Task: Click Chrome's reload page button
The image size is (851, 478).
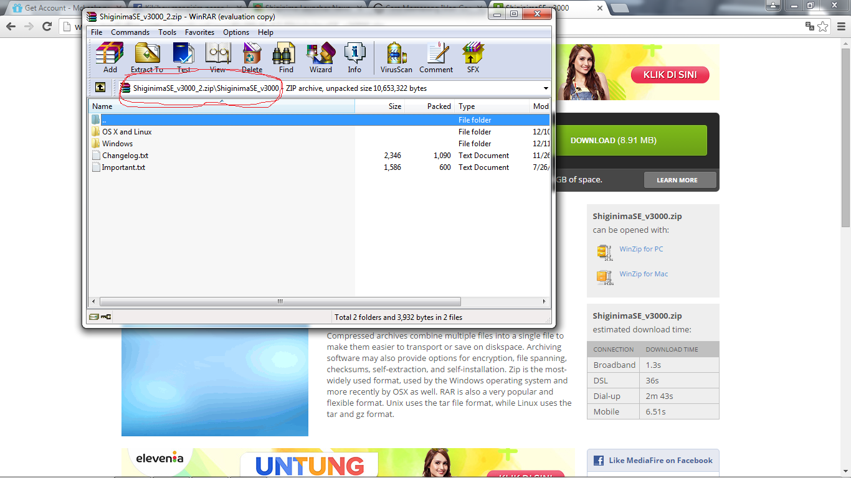Action: click(x=47, y=26)
